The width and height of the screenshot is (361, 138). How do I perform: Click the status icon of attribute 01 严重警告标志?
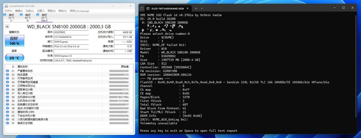pyautogui.click(x=8, y=71)
